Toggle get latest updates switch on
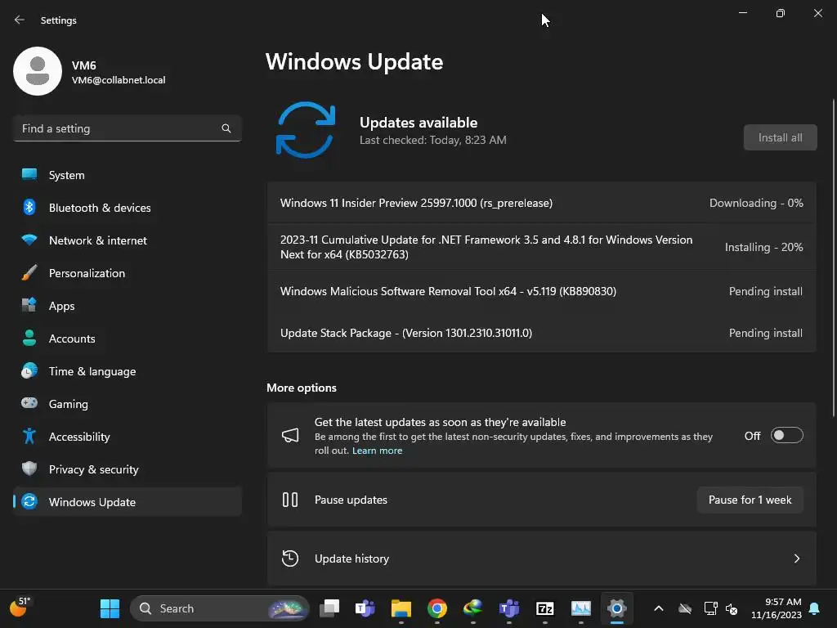The width and height of the screenshot is (837, 628). coord(786,435)
